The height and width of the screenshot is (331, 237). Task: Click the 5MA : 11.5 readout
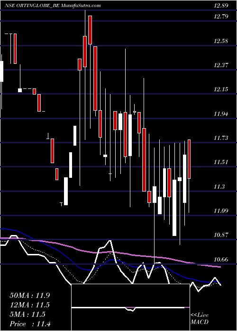click(27, 314)
